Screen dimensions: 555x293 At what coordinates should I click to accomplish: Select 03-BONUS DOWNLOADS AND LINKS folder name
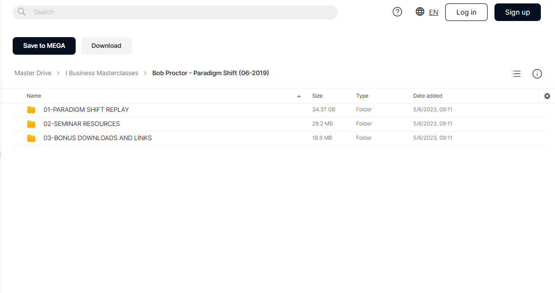tap(97, 138)
